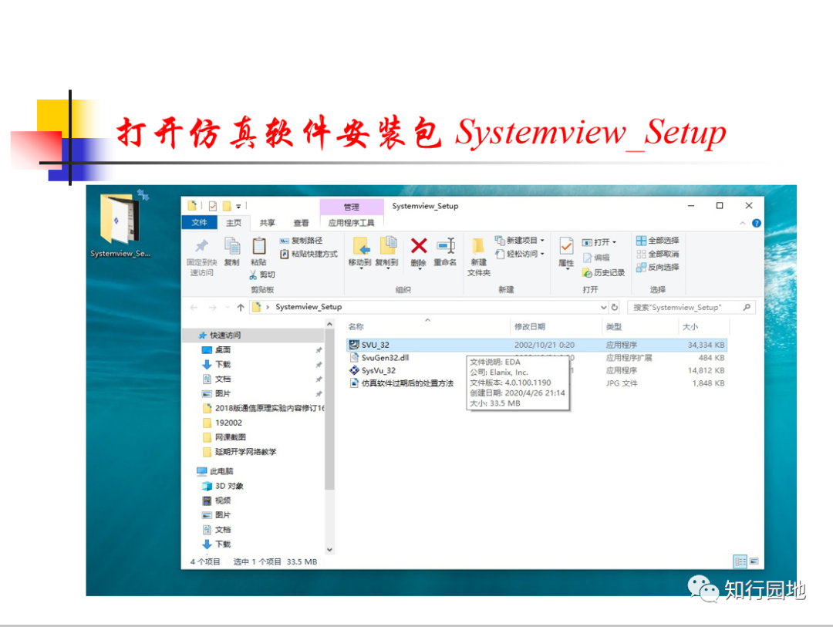Click new folder icon in title bar toolbar
Image resolution: width=833 pixels, height=627 pixels.
(227, 206)
